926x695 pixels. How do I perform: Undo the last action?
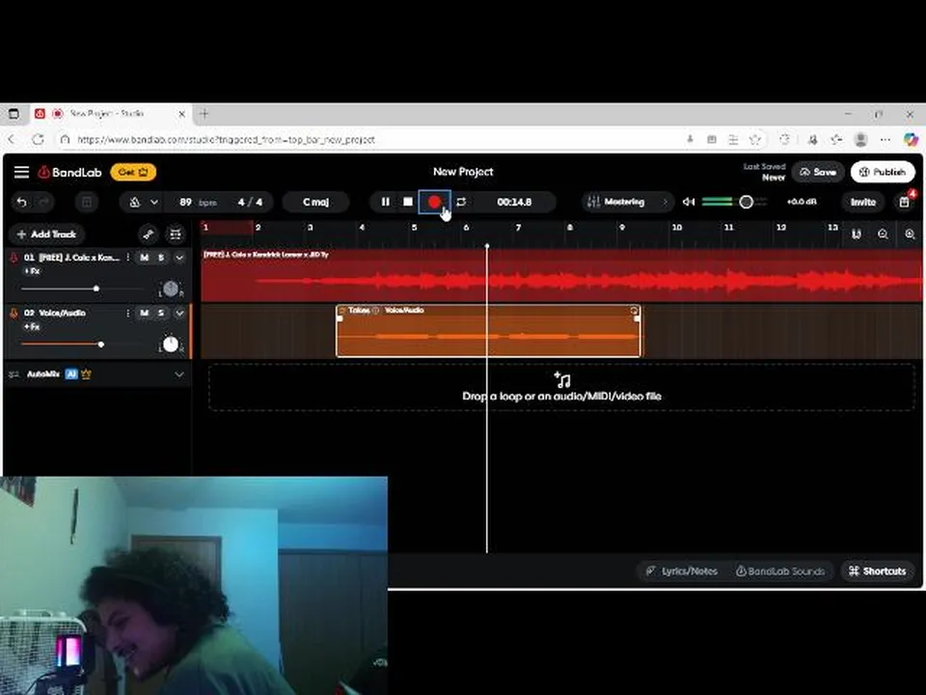point(22,202)
